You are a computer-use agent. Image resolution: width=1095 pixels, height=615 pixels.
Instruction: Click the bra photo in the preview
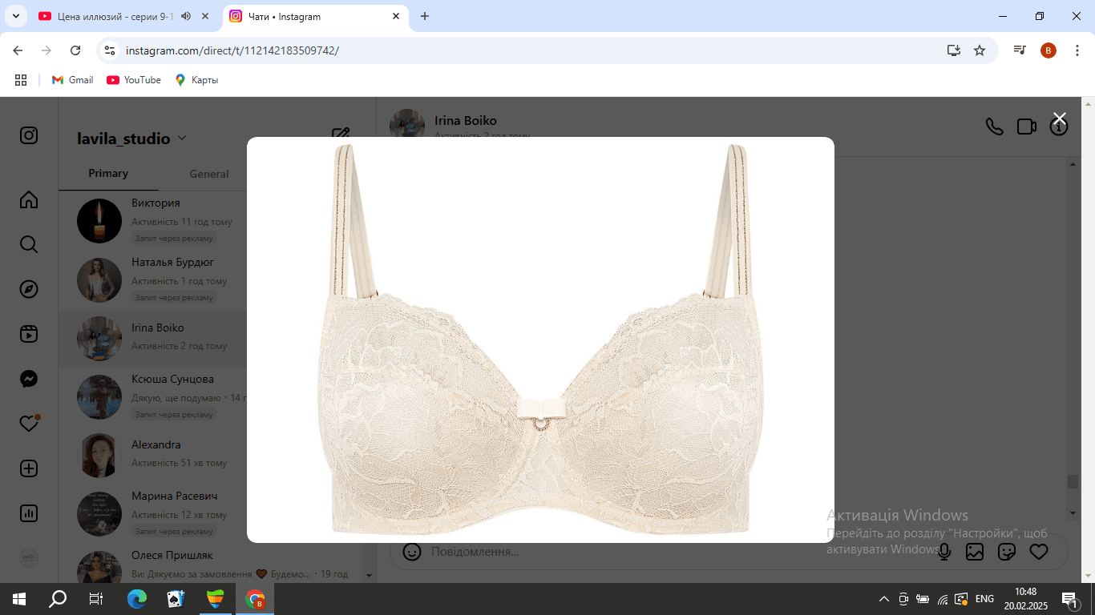coord(540,340)
